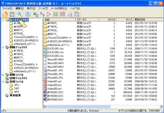Click the horizontal scrollbar left arrow
Viewport: 164px width, 113px height.
[45, 106]
